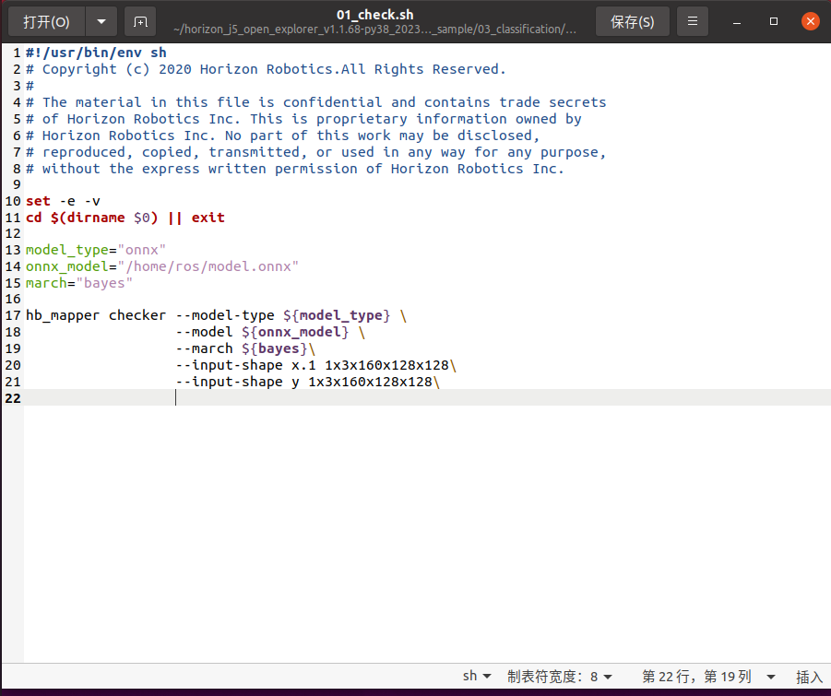The width and height of the screenshot is (831, 696).
Task: Open the hamburger menu
Action: 692,22
